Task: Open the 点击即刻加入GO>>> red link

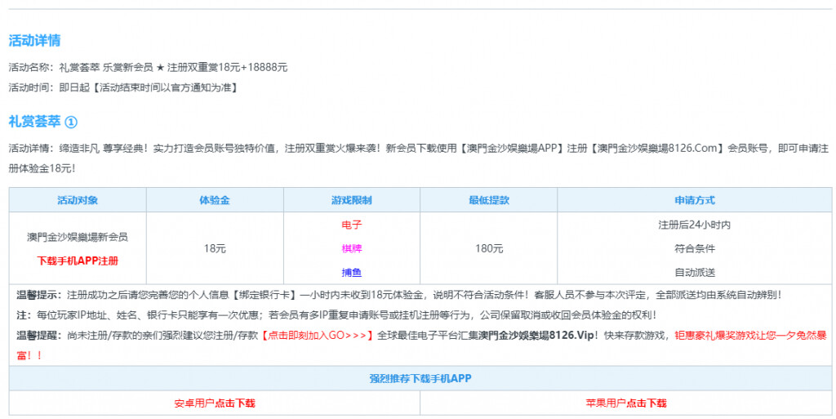Action: 318,336
